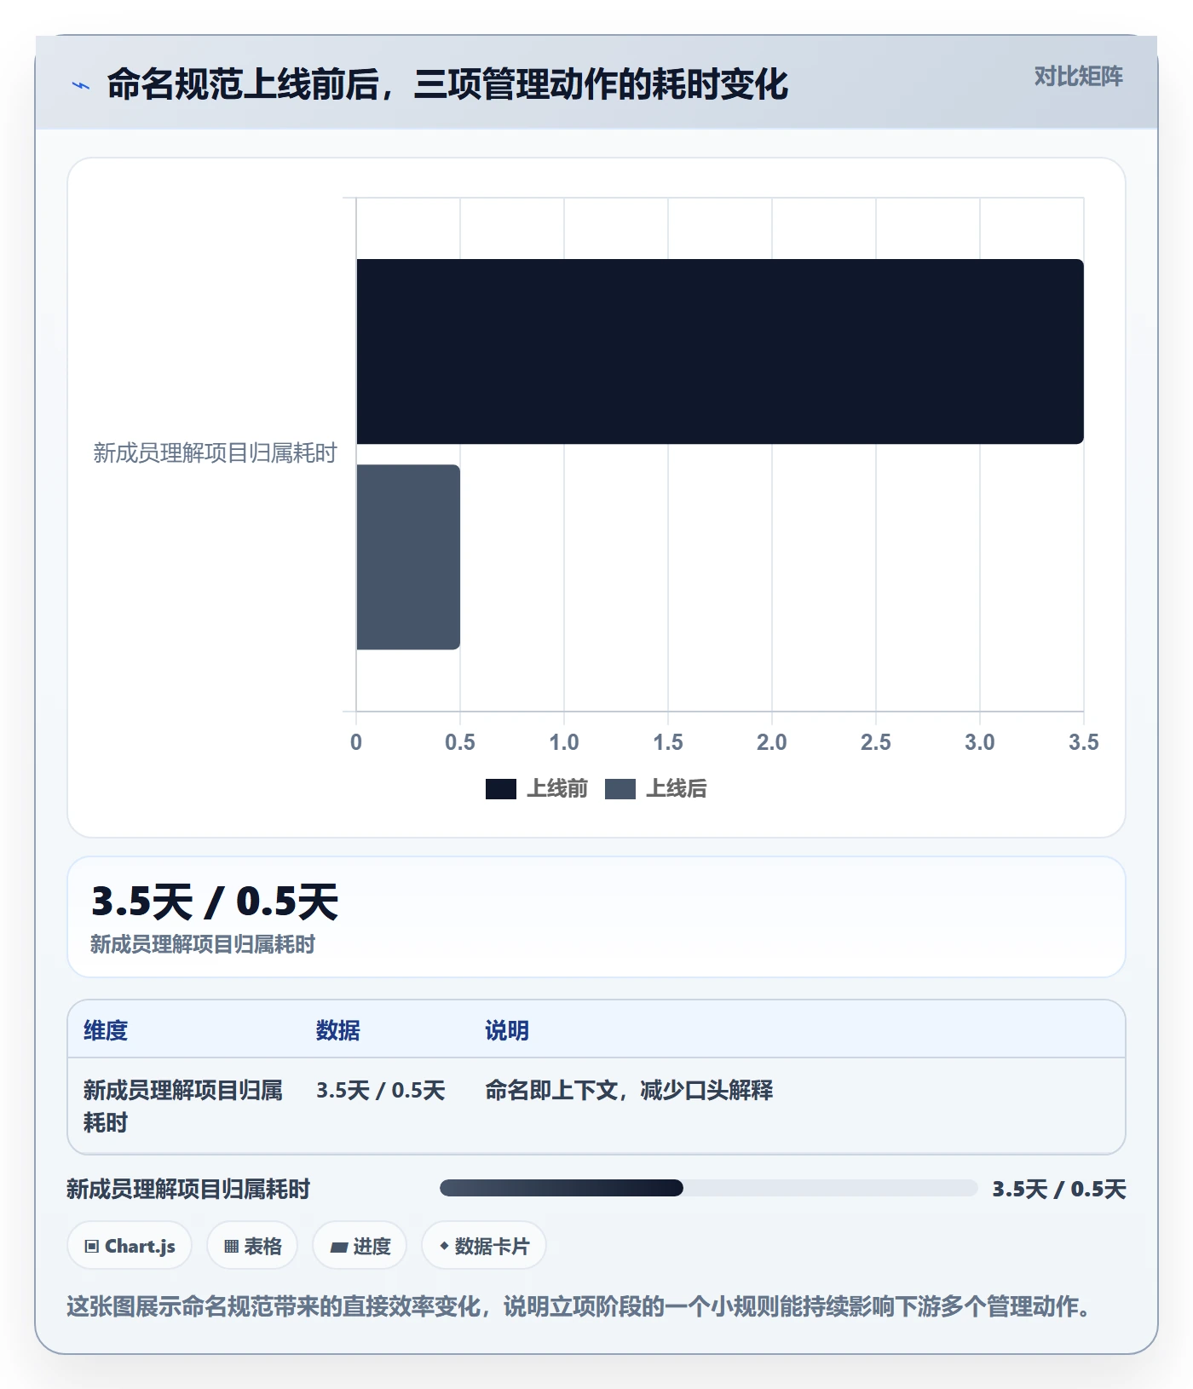Click the 对比矩阵 label in the header
The height and width of the screenshot is (1389, 1193).
coord(1078,77)
